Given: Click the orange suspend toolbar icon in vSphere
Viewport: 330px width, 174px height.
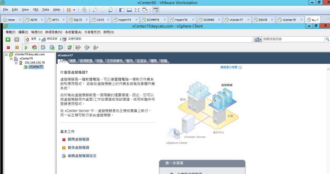Looking at the screenshot, I should click(17, 47).
